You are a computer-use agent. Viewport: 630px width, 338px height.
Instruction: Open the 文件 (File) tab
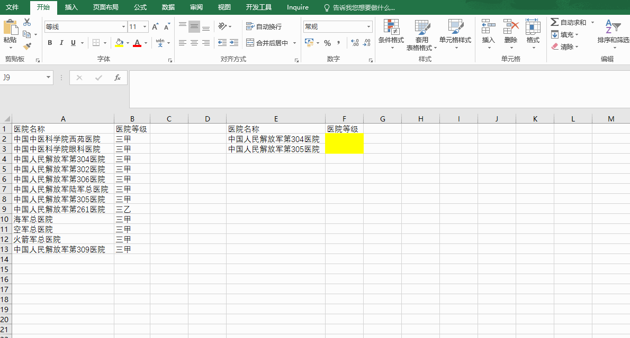[12, 7]
